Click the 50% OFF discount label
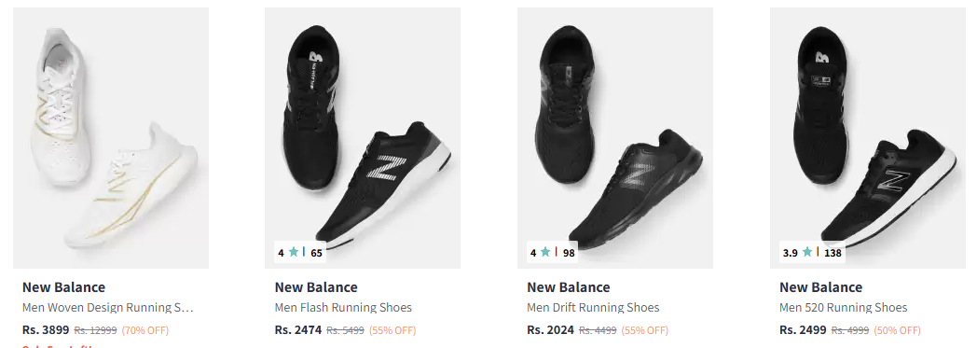This screenshot has height=348, width=977. point(897,330)
